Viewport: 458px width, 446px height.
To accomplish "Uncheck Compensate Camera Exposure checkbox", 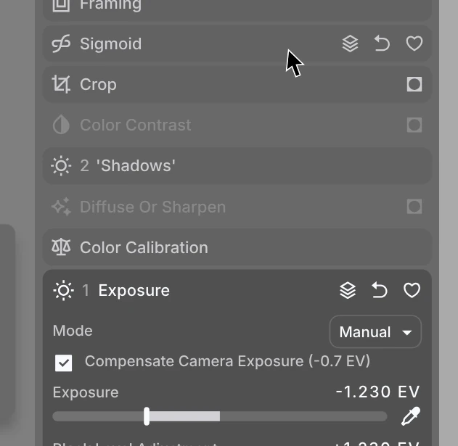I will click(63, 363).
